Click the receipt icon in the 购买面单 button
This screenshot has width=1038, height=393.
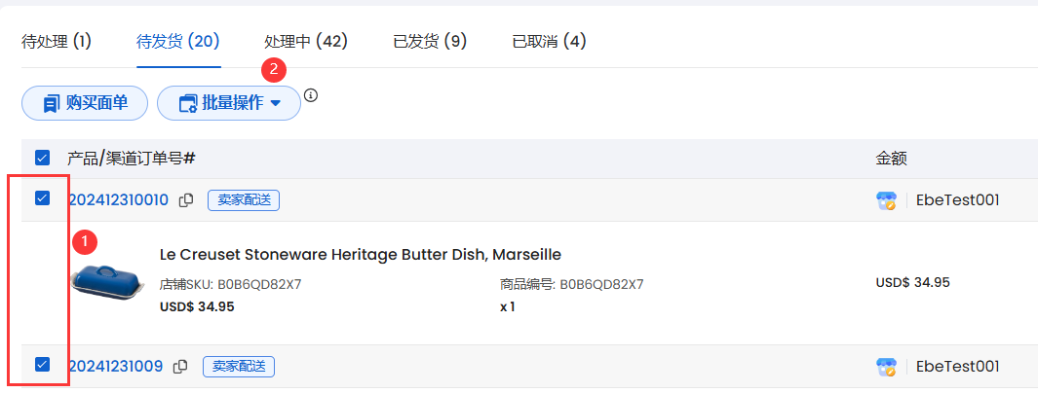point(51,104)
